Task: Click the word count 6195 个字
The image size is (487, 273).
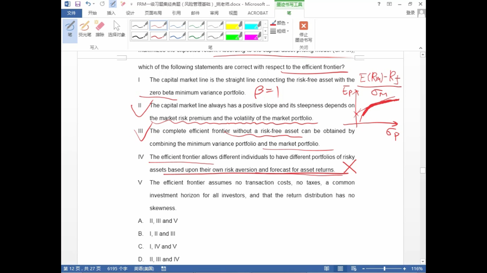Action: (117, 269)
